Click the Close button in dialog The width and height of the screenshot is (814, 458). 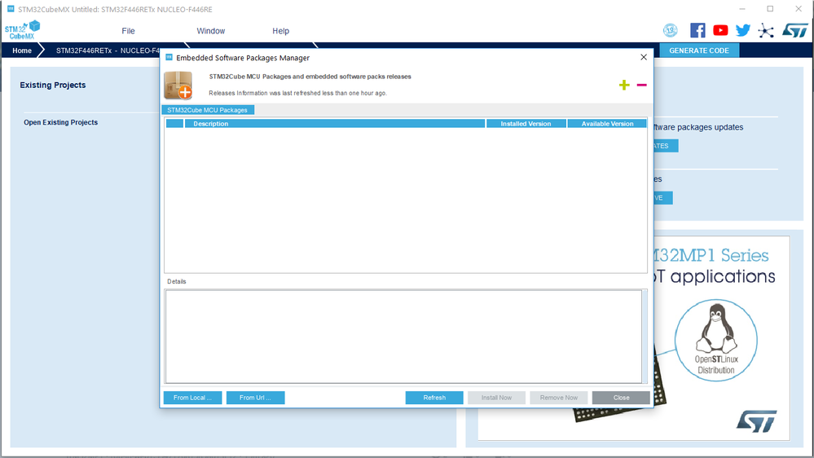click(x=621, y=398)
